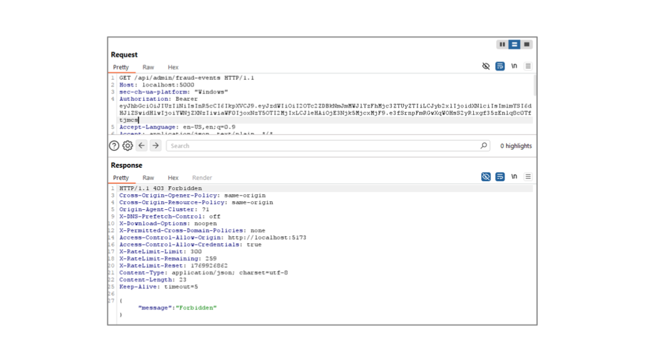The image size is (645, 362).
Task: Switch to side-by-side layout icon
Action: (x=502, y=45)
